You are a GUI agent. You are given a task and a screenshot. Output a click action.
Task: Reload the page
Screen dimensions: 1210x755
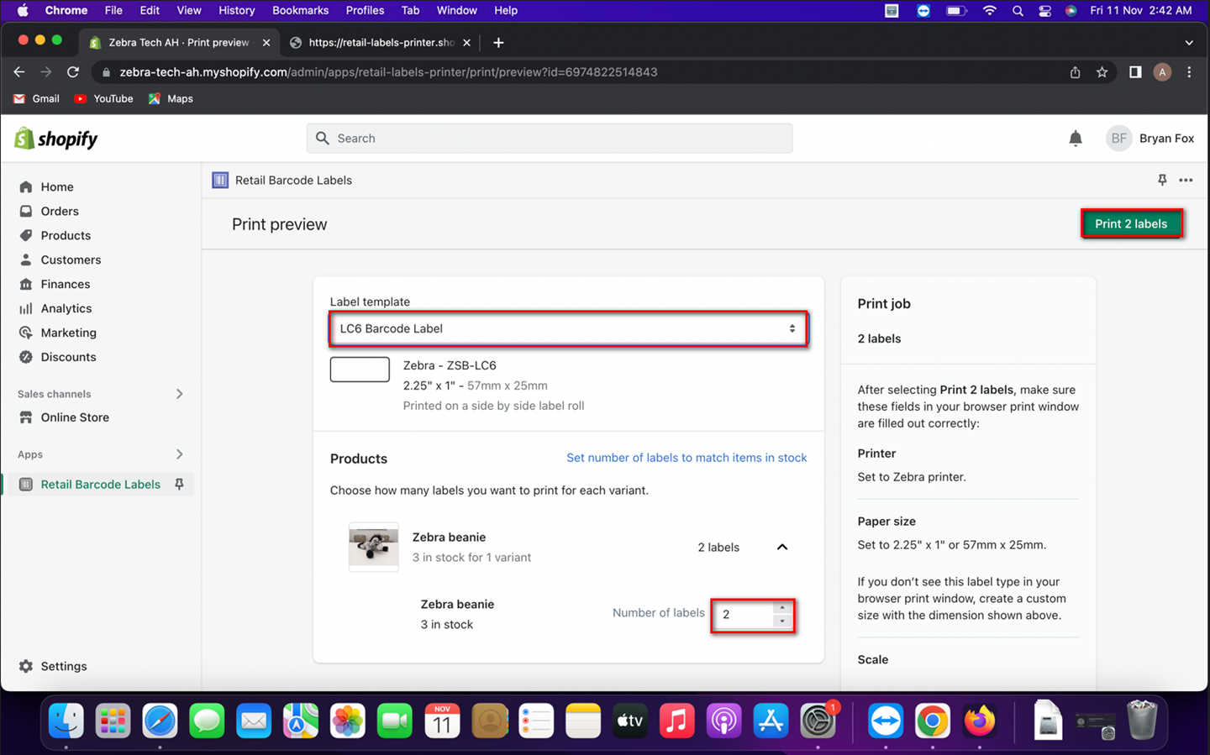(x=73, y=72)
